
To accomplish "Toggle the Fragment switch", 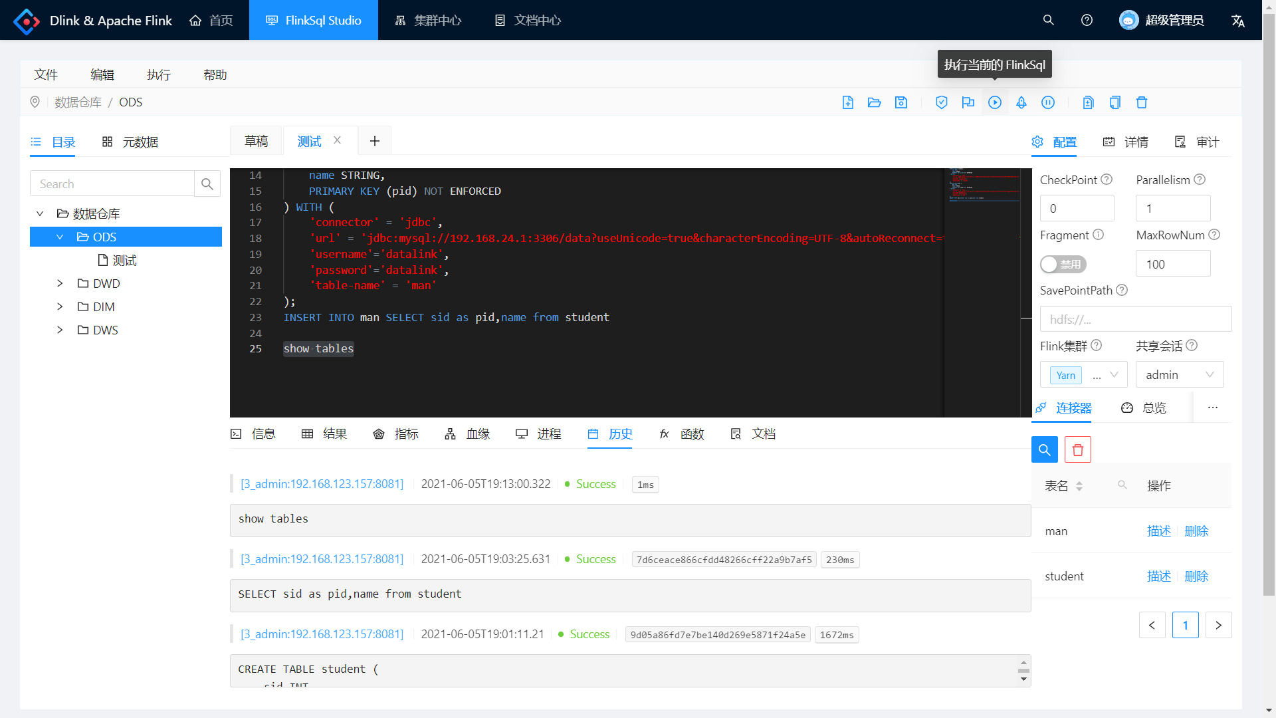I will pos(1063,264).
